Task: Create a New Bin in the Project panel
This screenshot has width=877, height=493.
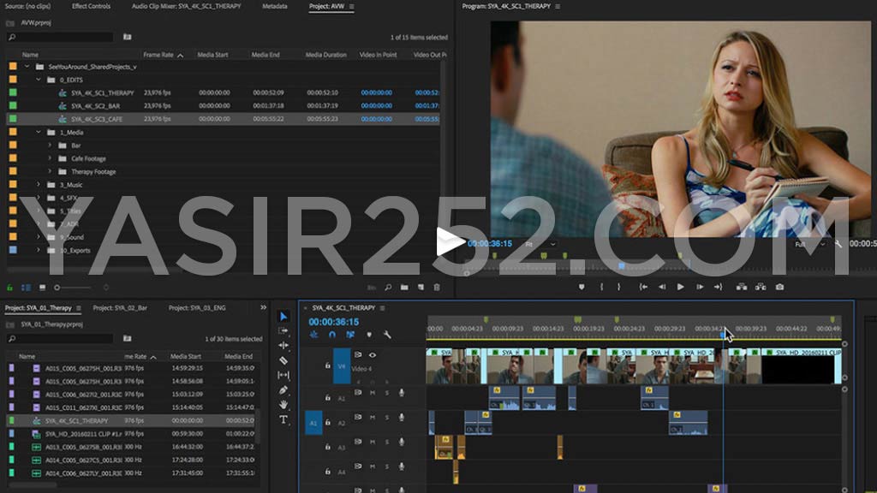Action: [x=405, y=287]
